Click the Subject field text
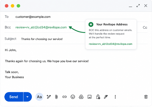 pos(42,39)
